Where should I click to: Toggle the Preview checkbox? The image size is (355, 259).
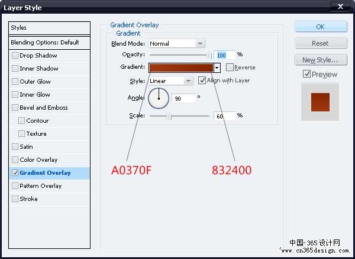tap(306, 74)
